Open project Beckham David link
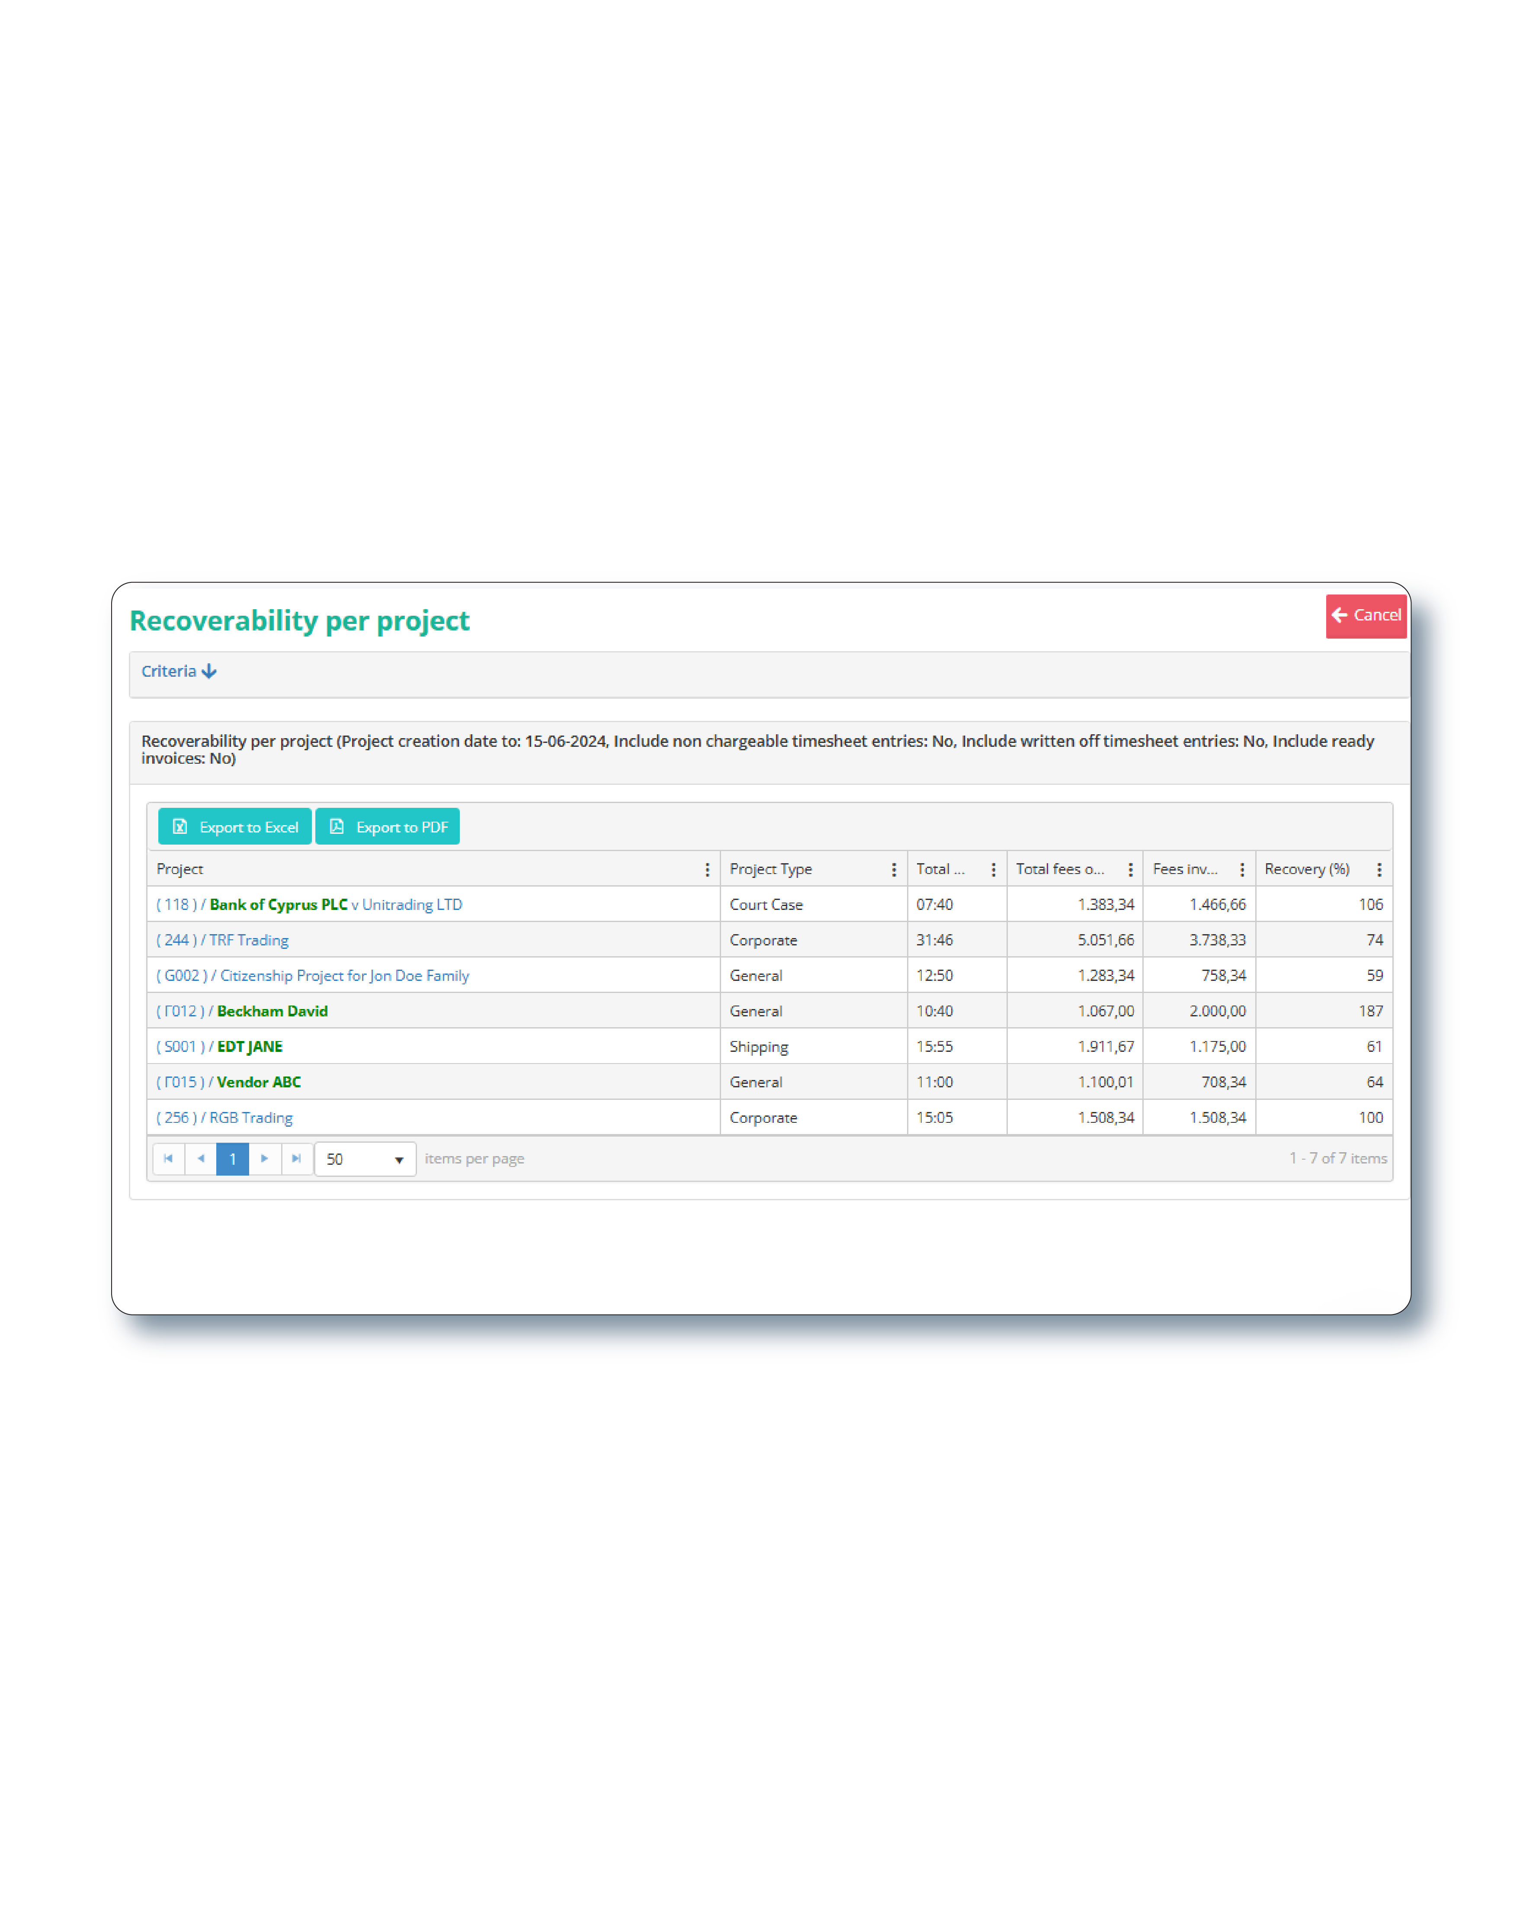This screenshot has width=1523, height=1925. (x=243, y=1011)
